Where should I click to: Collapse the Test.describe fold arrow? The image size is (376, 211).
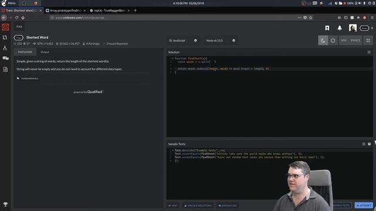(x=173, y=151)
